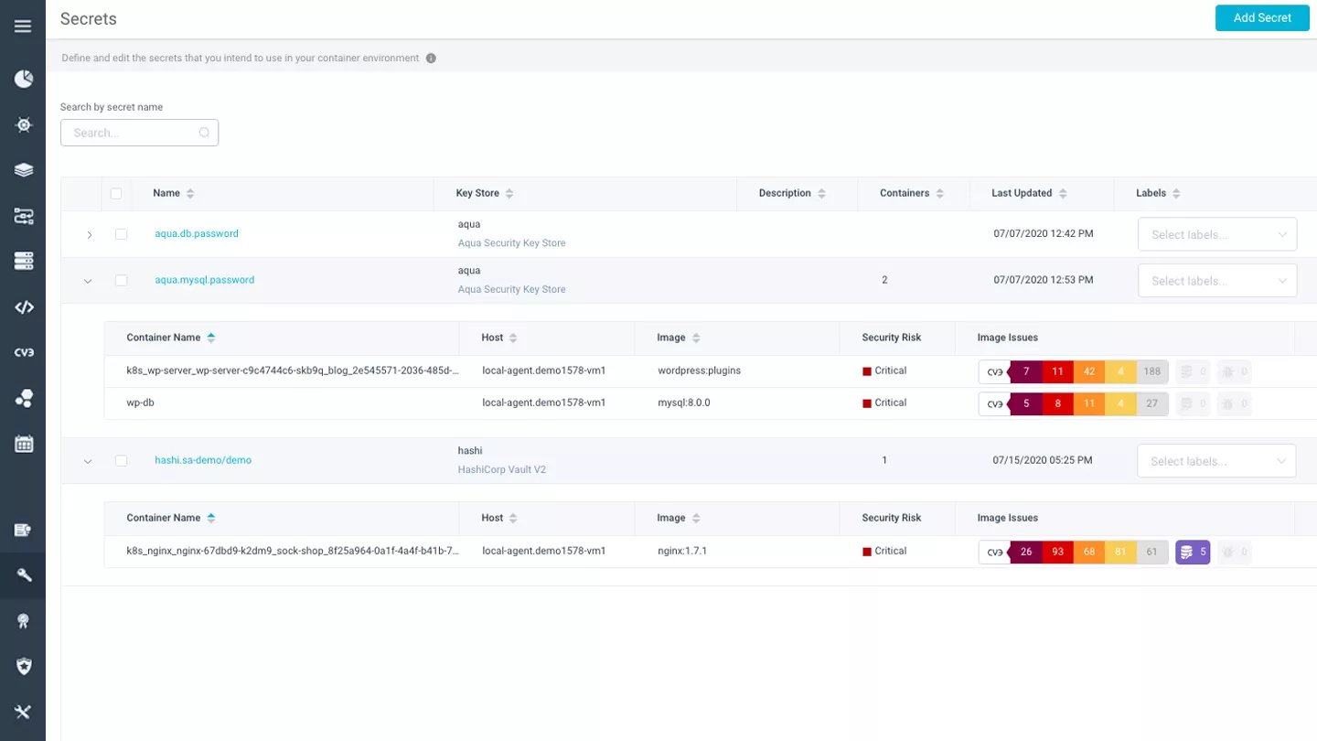Click the CVE tag on wp-db row

point(994,403)
